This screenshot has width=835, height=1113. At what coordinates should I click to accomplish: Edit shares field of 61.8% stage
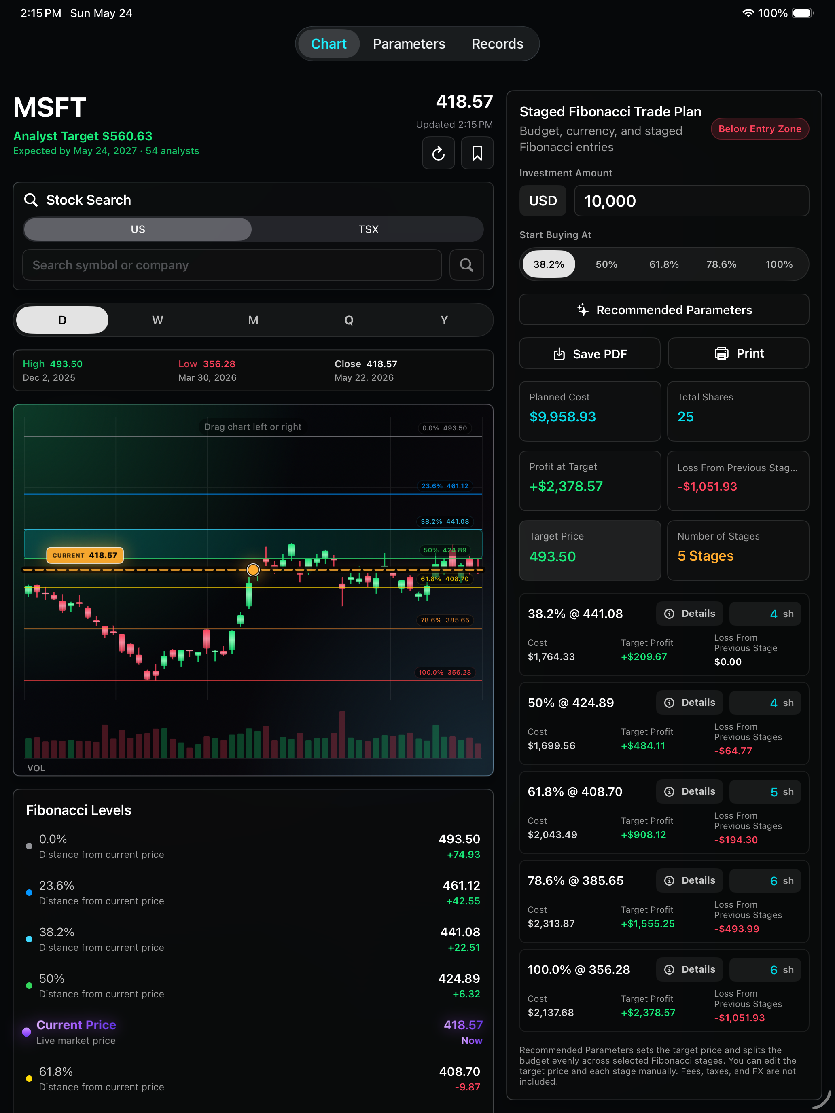tap(765, 792)
